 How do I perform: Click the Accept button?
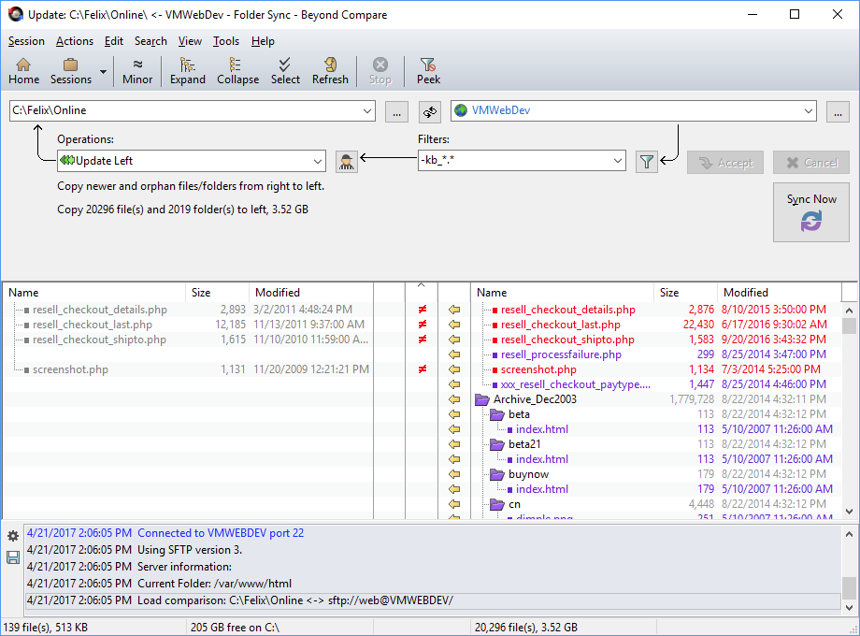(x=725, y=163)
